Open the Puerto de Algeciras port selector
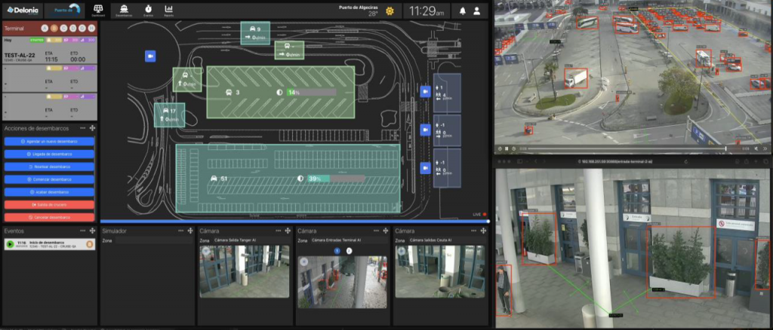This screenshot has height=330, width=773. (63, 10)
